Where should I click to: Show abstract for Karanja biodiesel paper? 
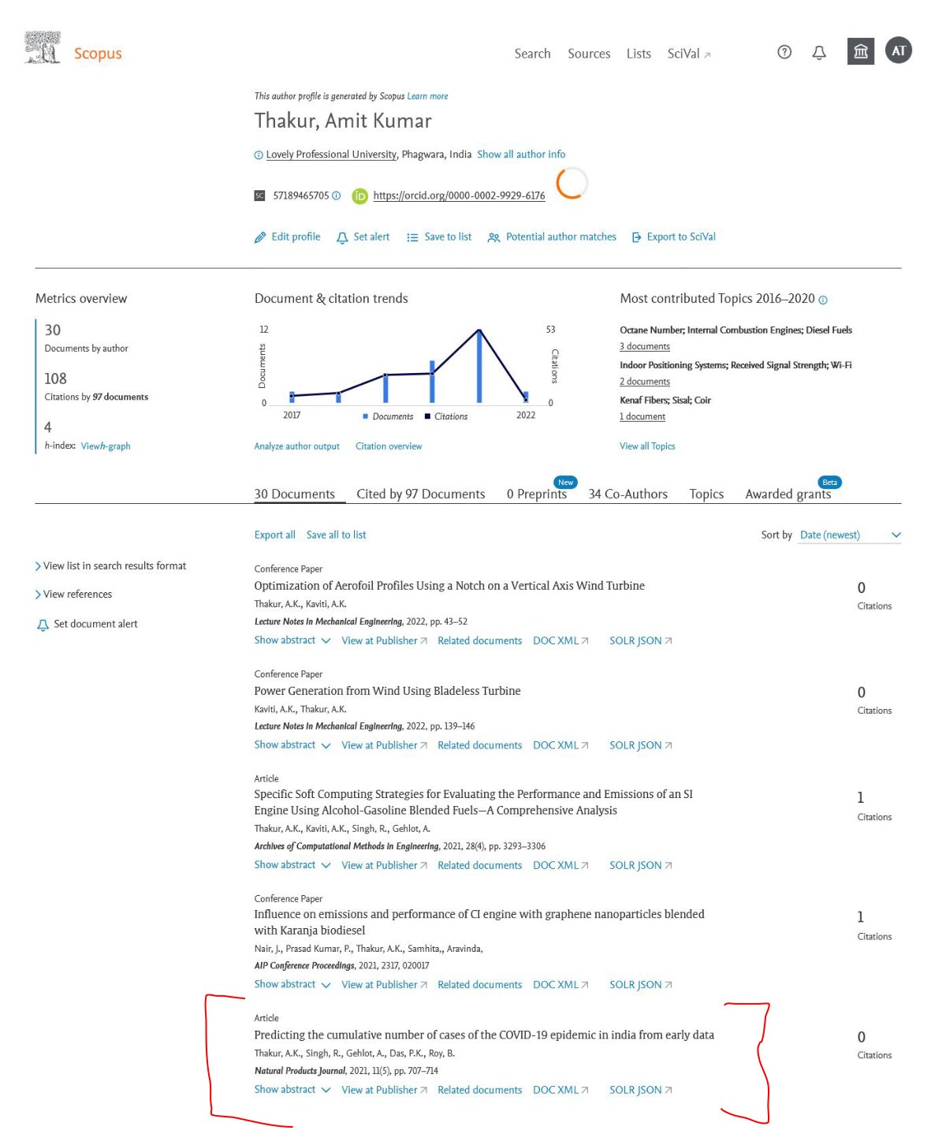[292, 984]
